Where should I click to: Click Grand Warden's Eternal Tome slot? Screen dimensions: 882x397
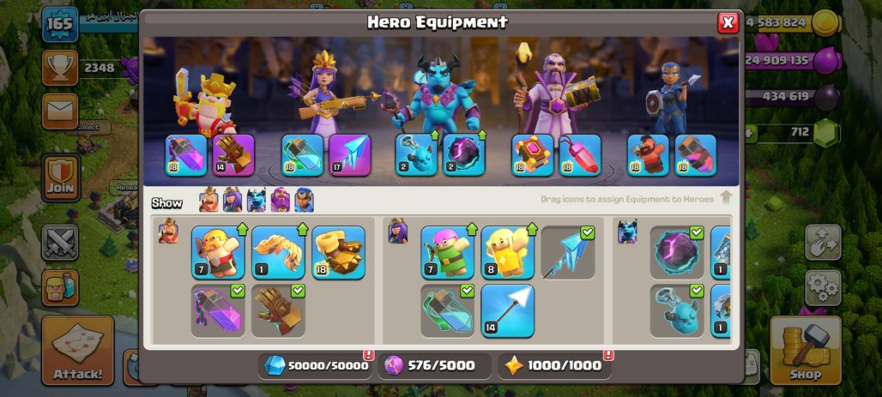pyautogui.click(x=532, y=155)
